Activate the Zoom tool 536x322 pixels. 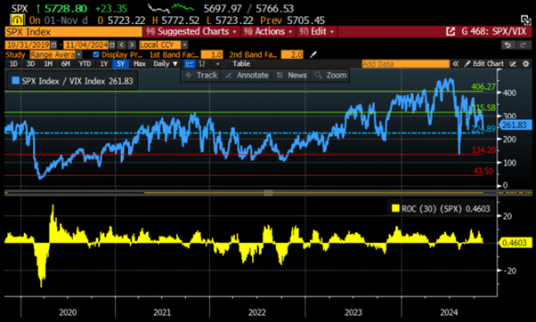(x=330, y=75)
